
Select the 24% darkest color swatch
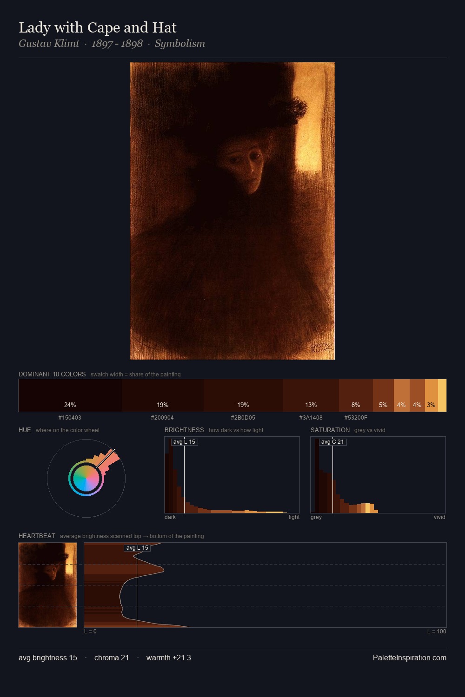(x=70, y=395)
